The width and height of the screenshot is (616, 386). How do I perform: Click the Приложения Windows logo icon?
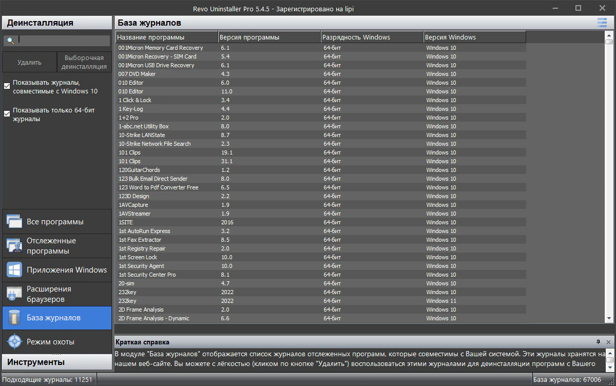(x=14, y=270)
